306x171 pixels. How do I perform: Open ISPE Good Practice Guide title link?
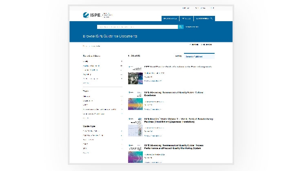(x=178, y=67)
